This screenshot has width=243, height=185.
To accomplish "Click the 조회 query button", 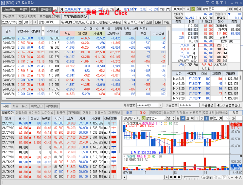I will (x=149, y=22).
